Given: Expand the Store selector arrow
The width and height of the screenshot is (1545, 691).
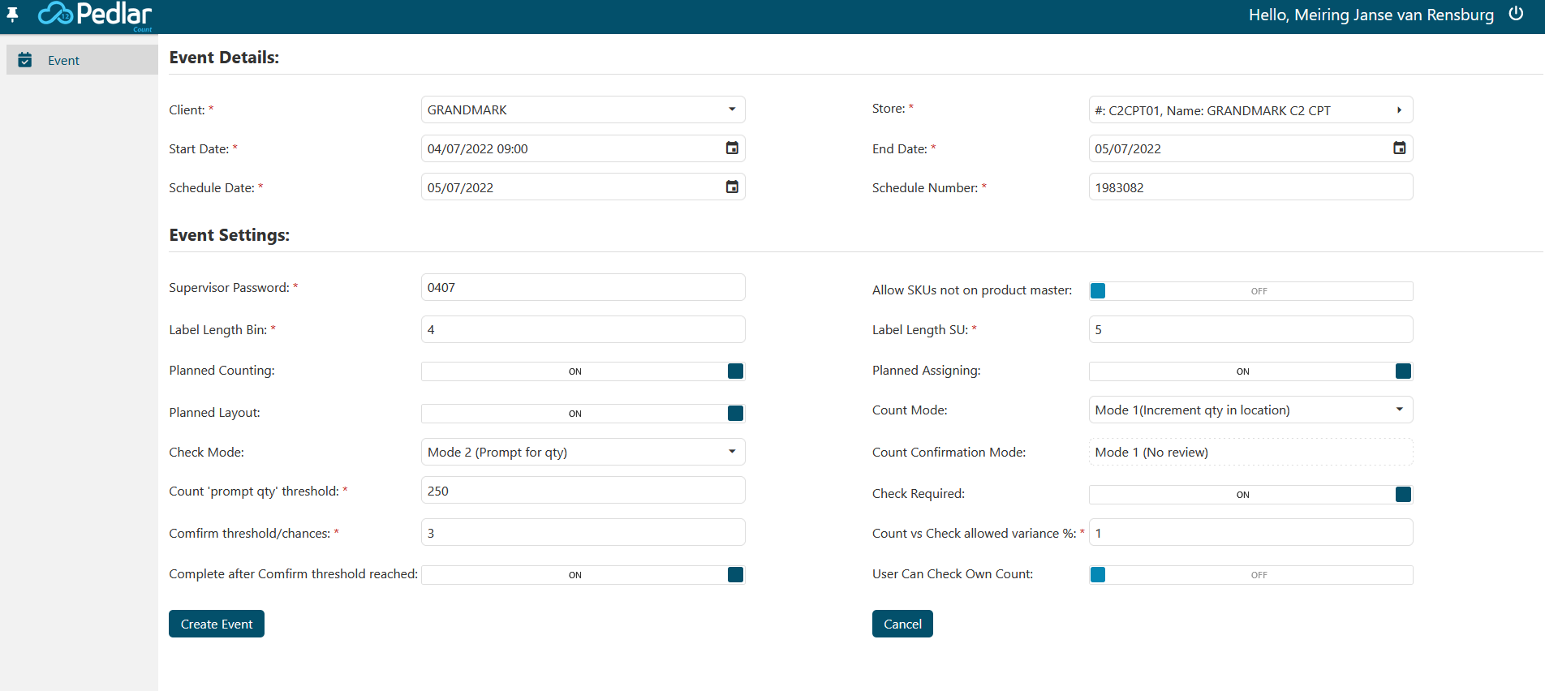Looking at the screenshot, I should point(1399,110).
